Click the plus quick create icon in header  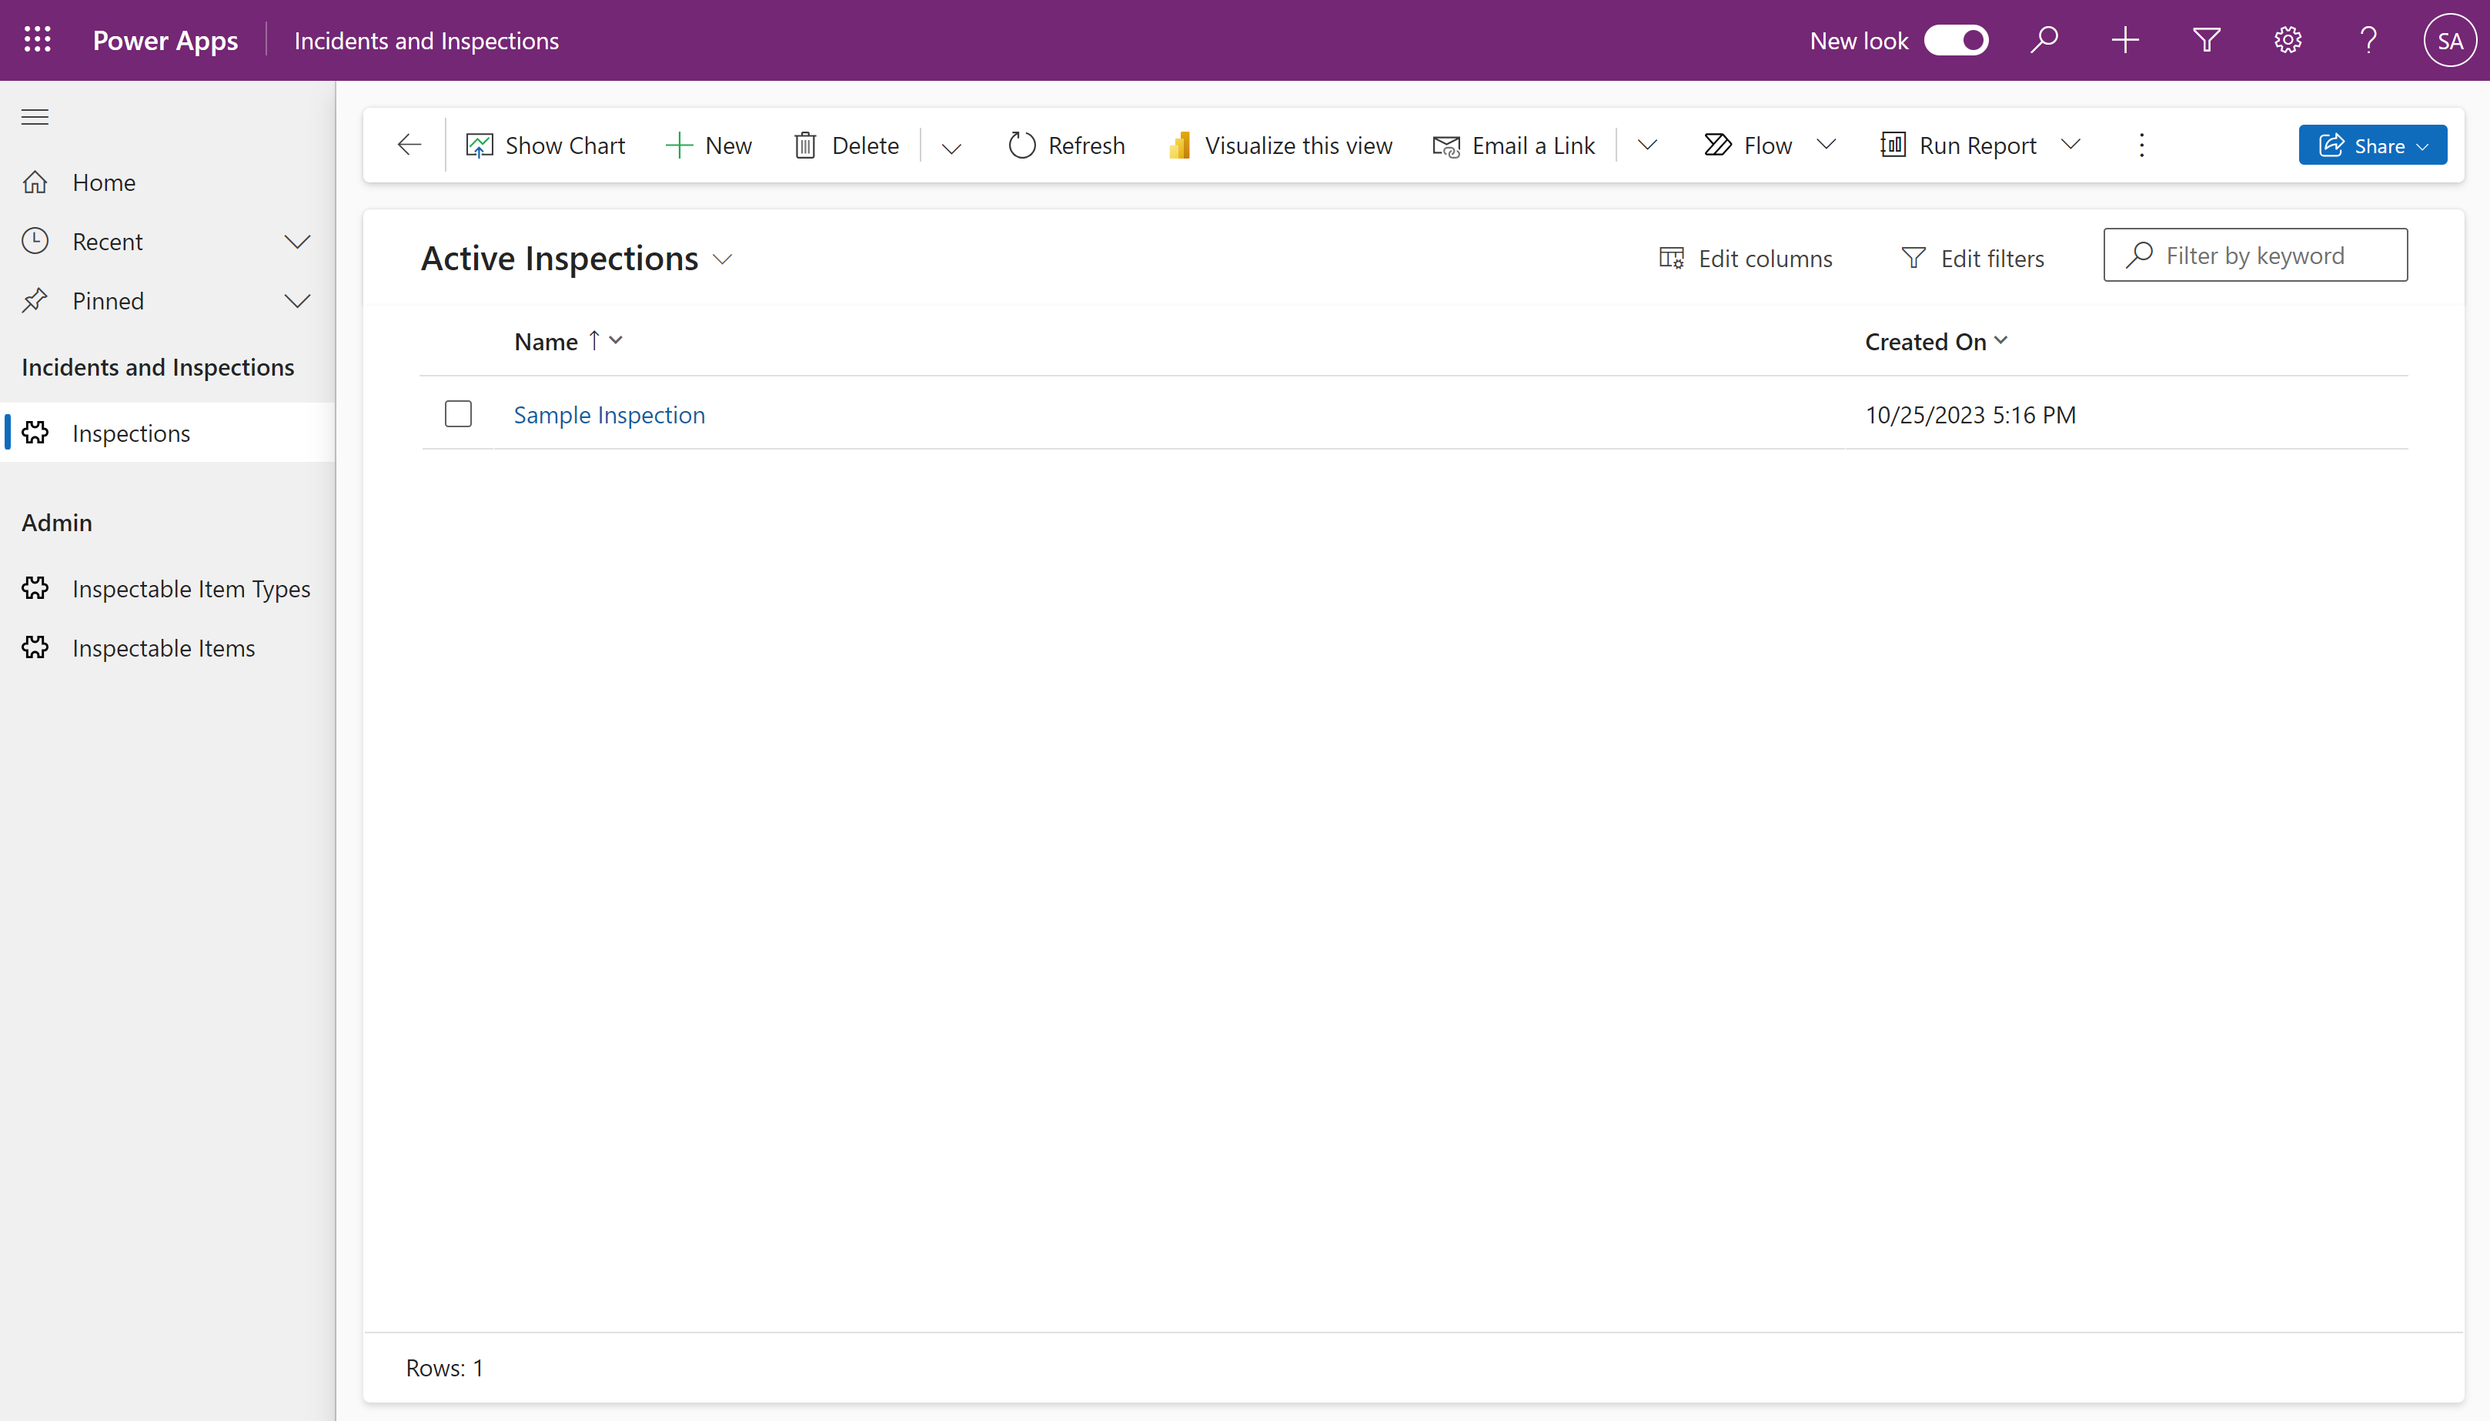2125,40
